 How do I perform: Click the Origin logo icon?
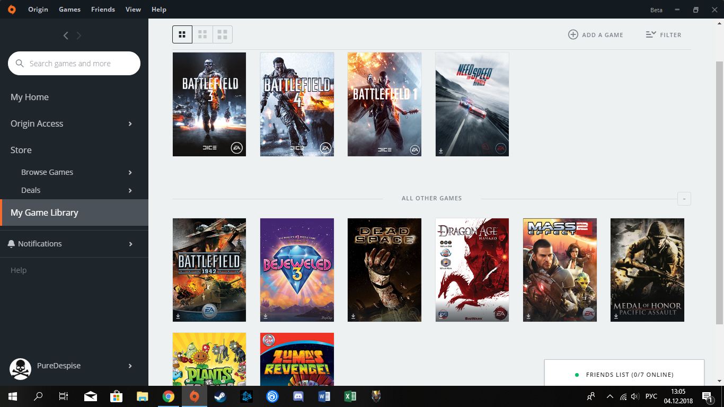point(12,10)
